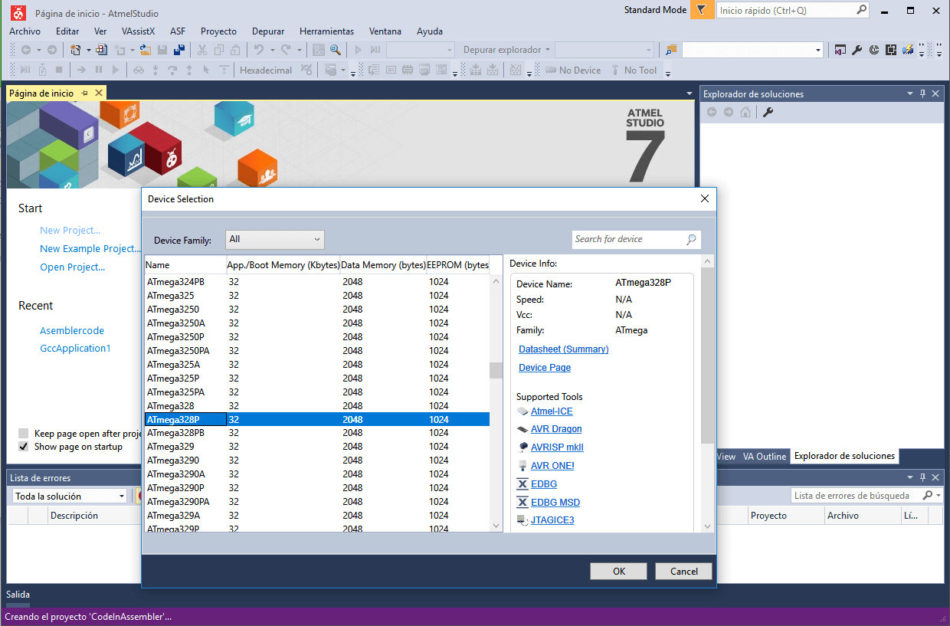Image resolution: width=950 pixels, height=626 pixels.
Task: Click the notifications flag icon in title bar
Action: (701, 10)
